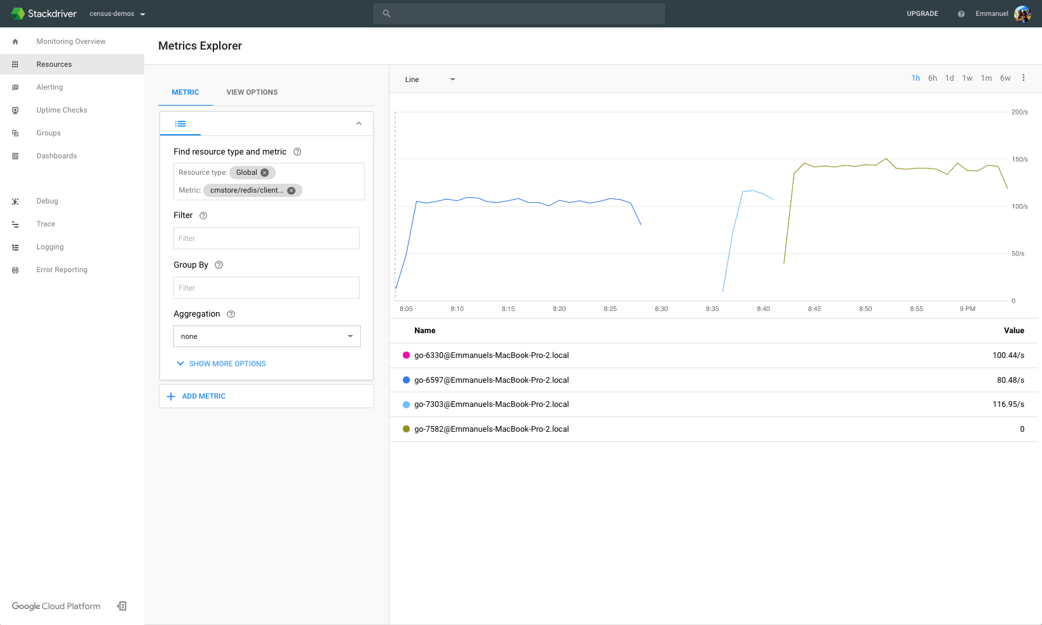Collapse the sidebar using bottom panel icon
The image size is (1042, 625).
click(122, 606)
